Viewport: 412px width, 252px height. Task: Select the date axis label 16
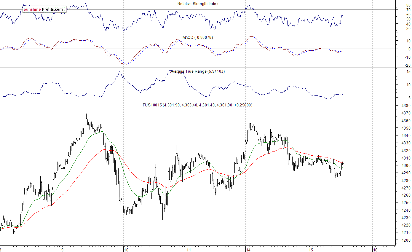click(375, 250)
